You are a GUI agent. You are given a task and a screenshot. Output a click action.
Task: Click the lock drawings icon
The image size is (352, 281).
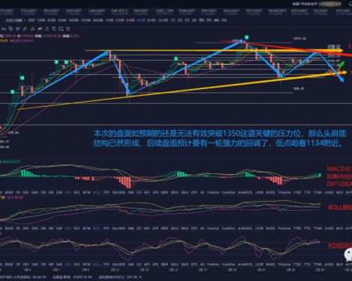coord(47,28)
